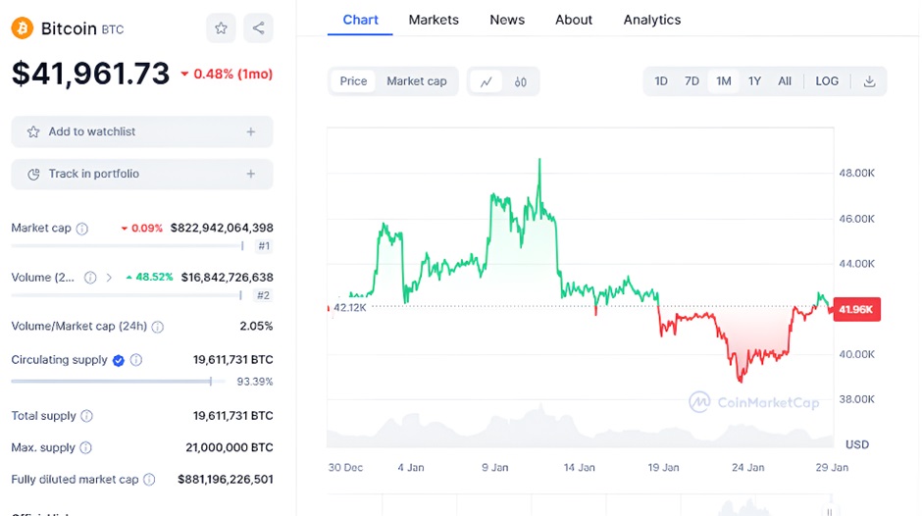Viewport: 922px width, 516px height.
Task: Expand Add to watchlist plus sign
Action: [x=251, y=131]
